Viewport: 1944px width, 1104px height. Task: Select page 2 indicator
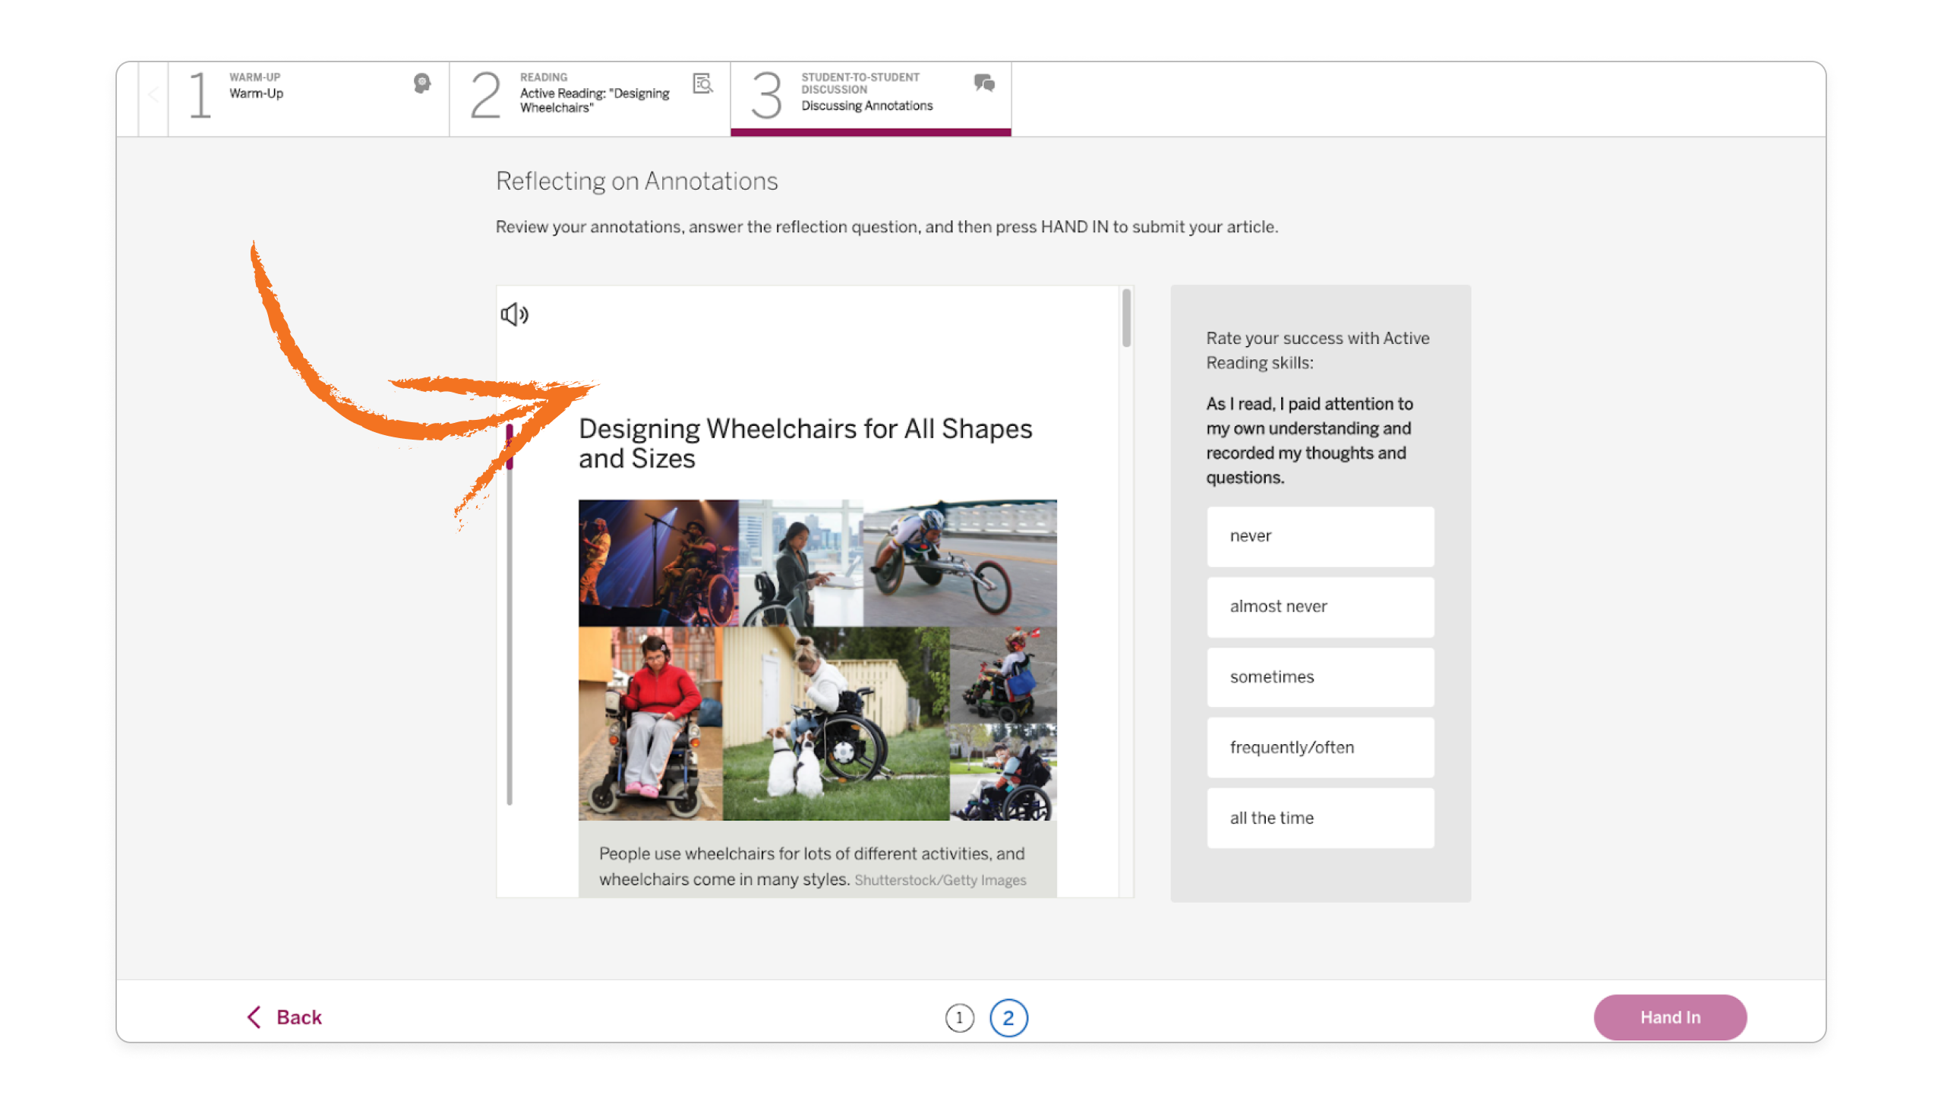1008,1017
